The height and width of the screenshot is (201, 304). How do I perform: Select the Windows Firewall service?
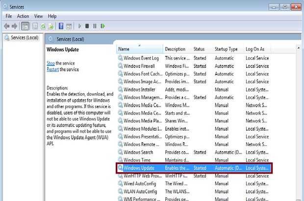(194, 66)
